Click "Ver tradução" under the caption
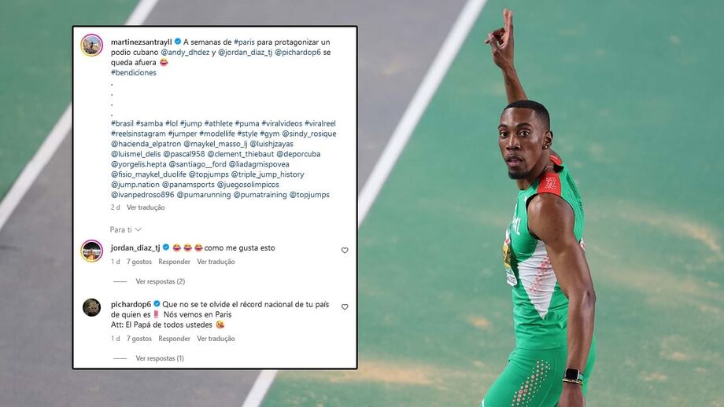The width and height of the screenshot is (724, 407). point(146,207)
